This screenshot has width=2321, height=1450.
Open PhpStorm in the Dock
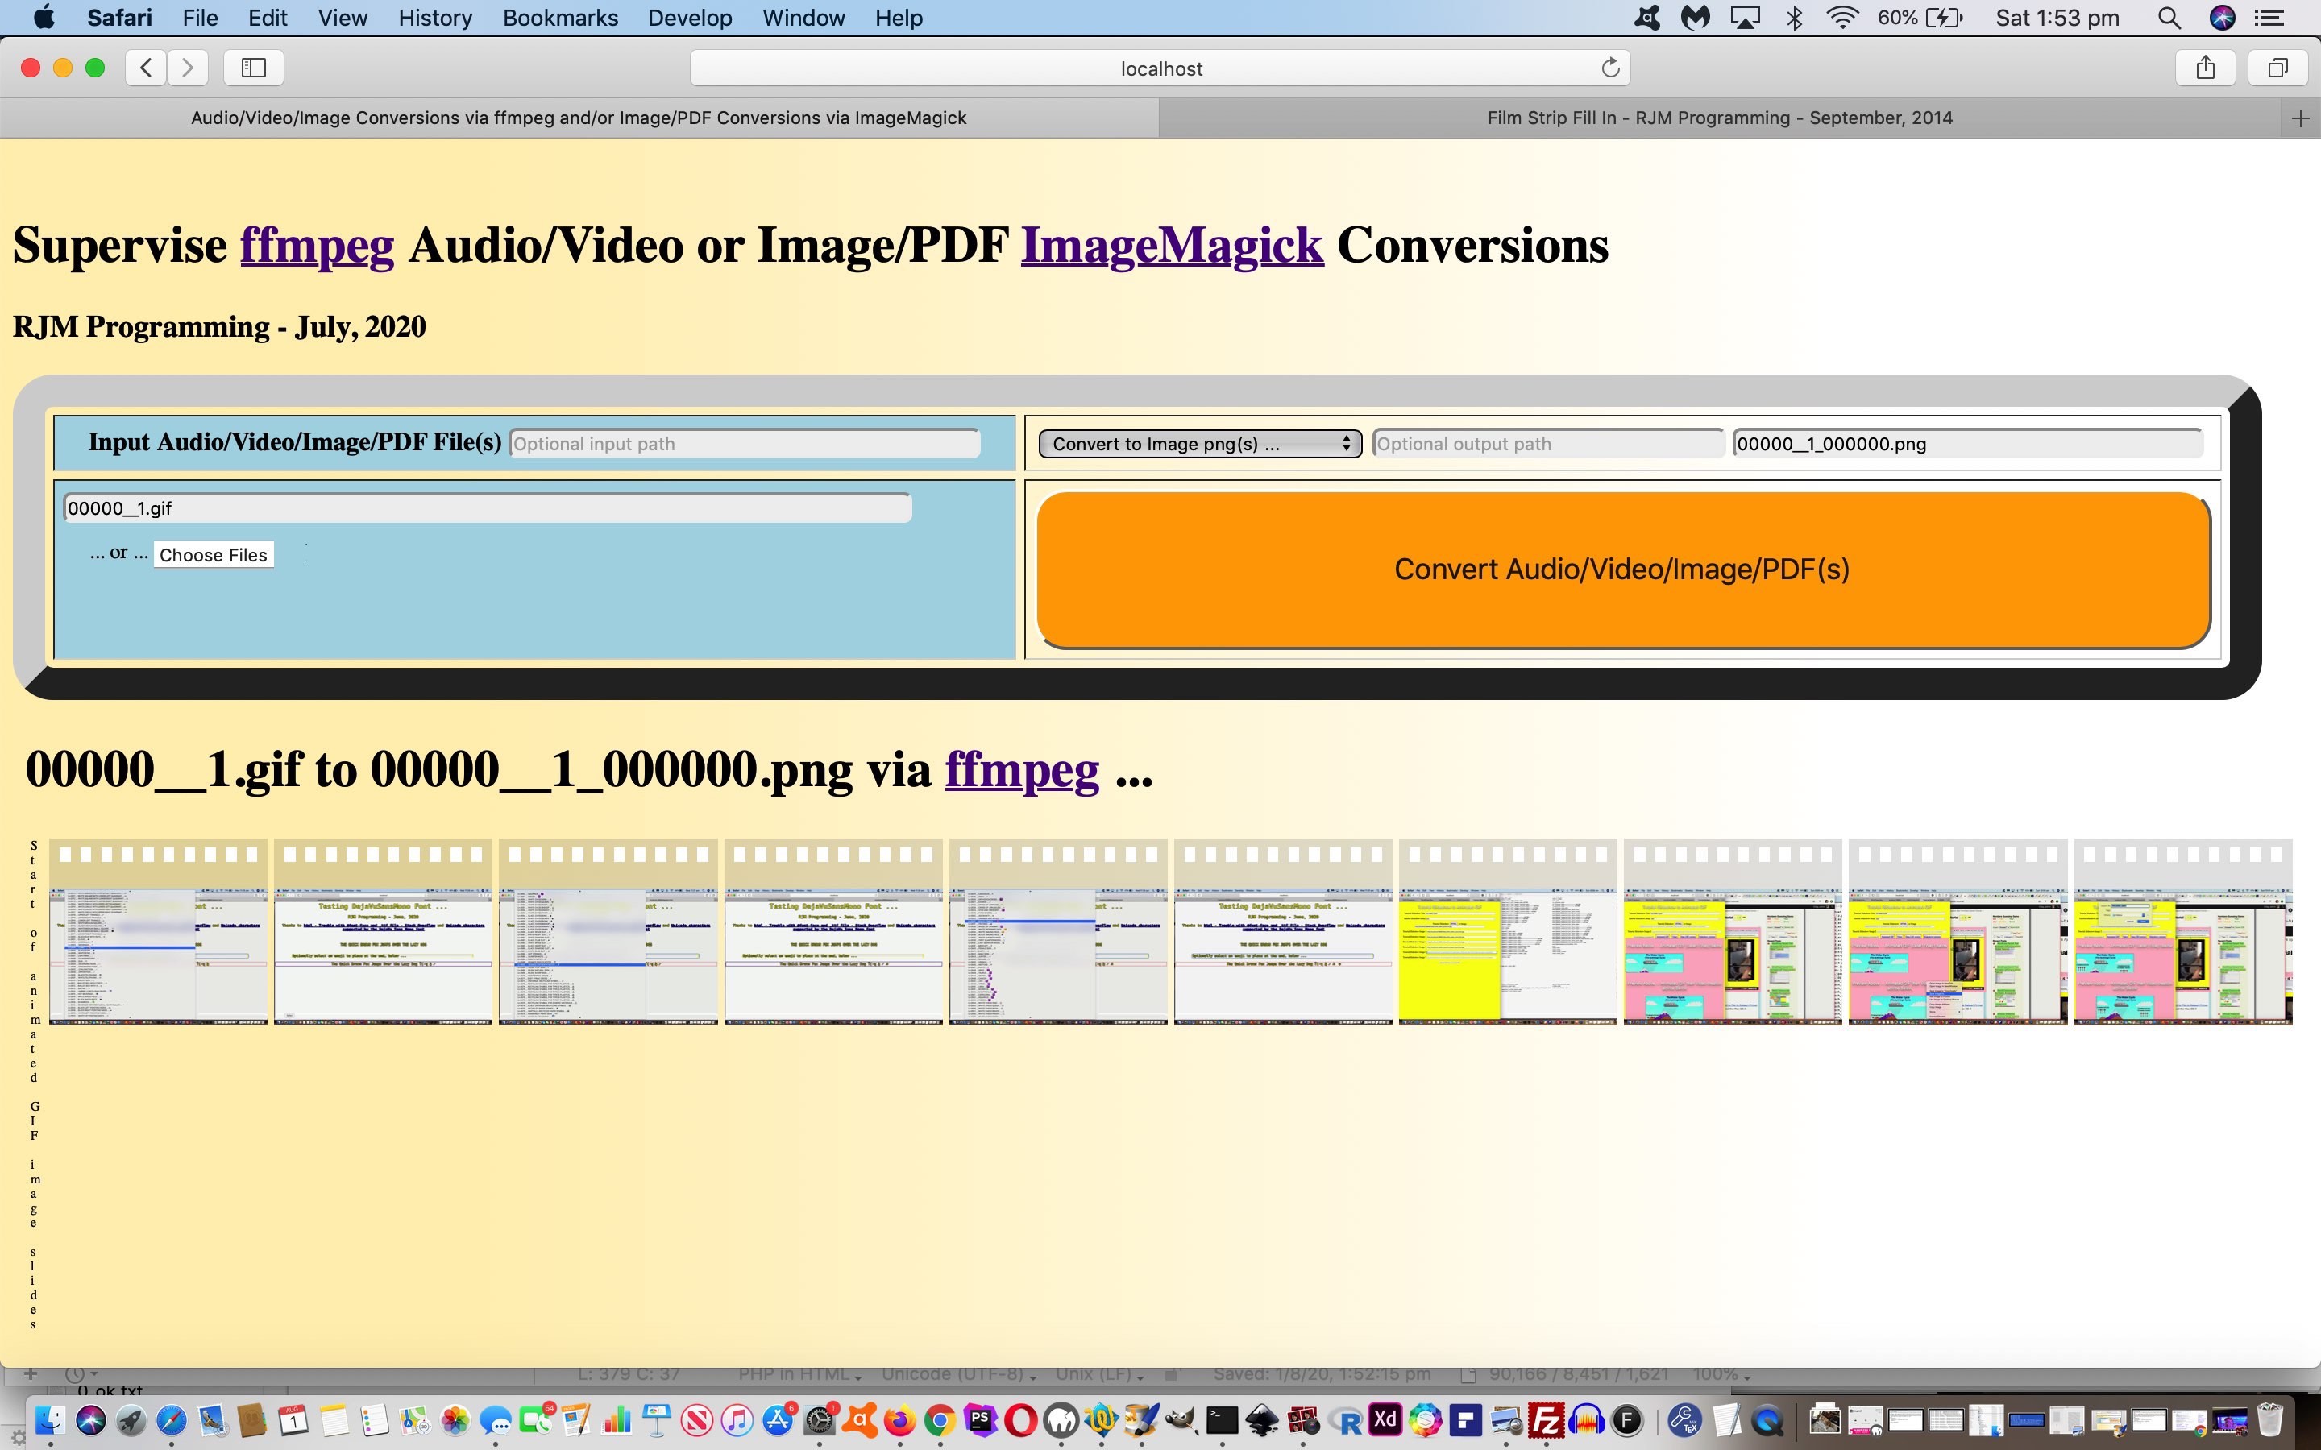[x=980, y=1420]
